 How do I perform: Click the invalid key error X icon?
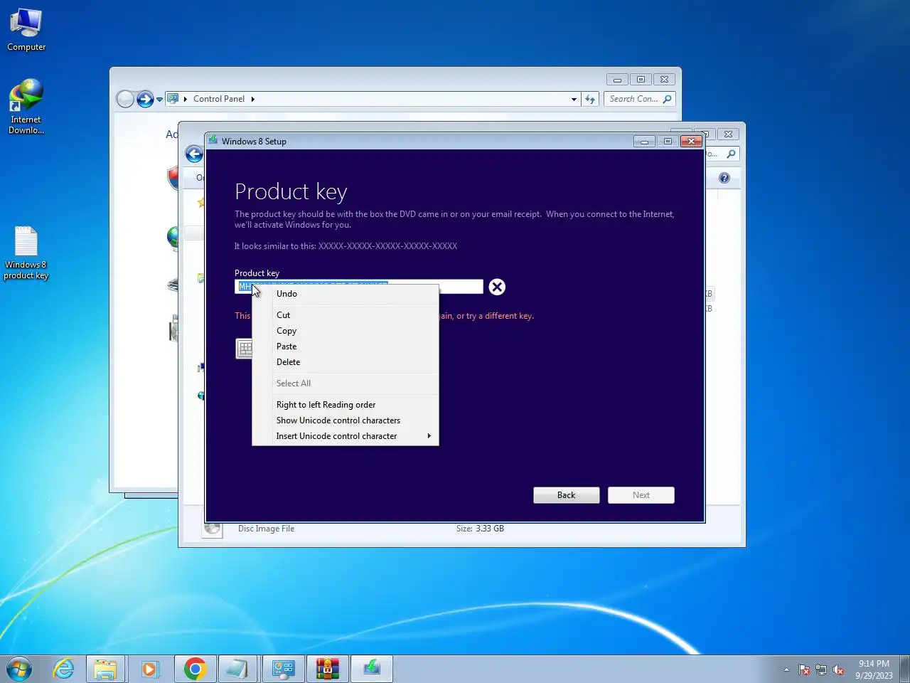[x=497, y=287]
